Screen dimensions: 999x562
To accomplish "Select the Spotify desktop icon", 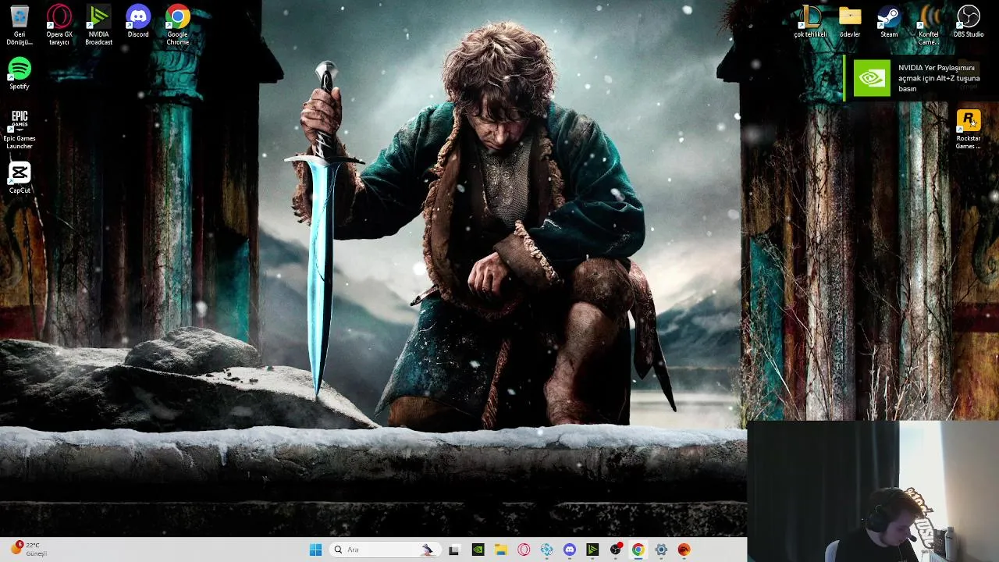I will tap(20, 74).
